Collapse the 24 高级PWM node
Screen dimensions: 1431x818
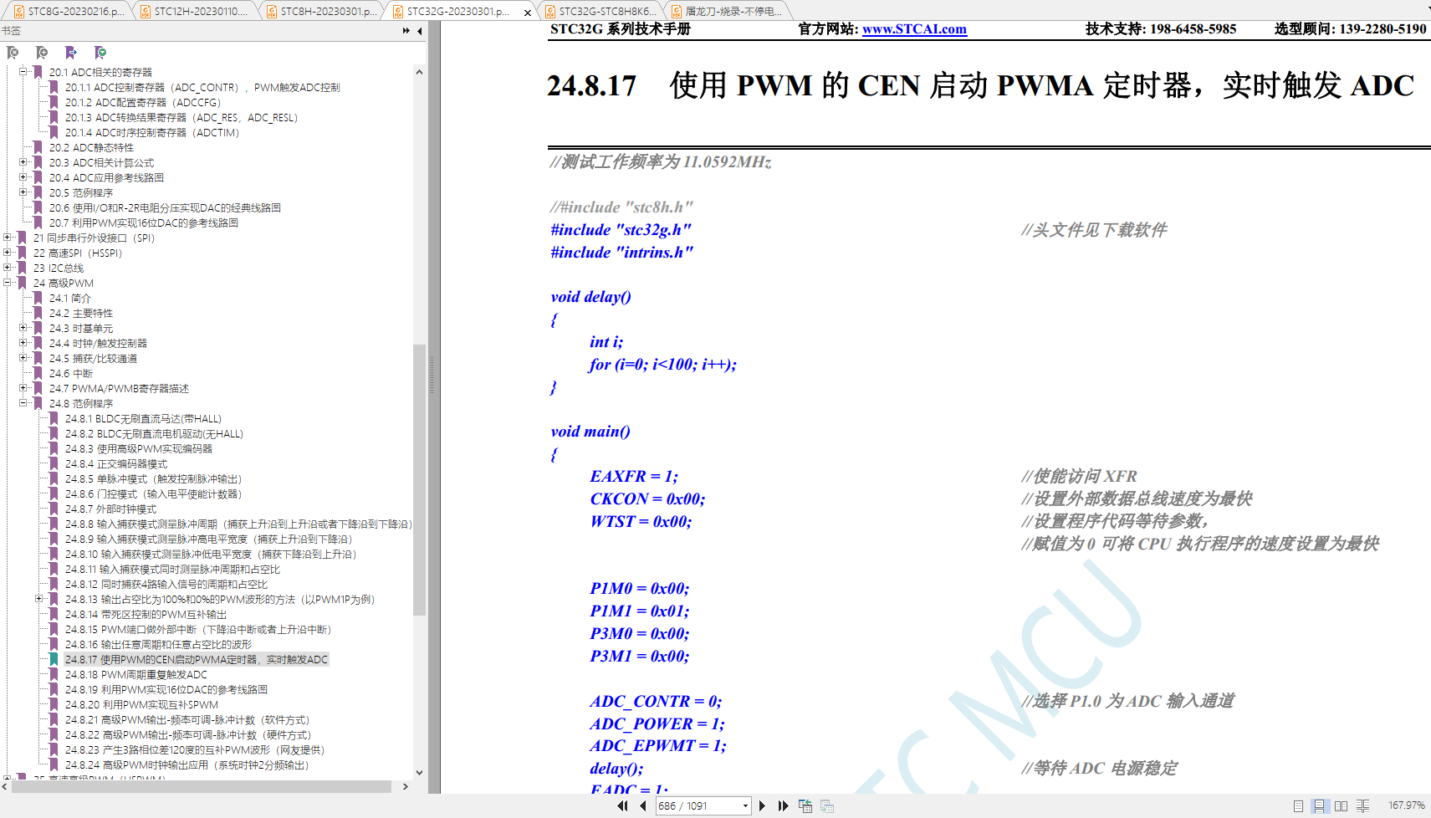pos(8,283)
